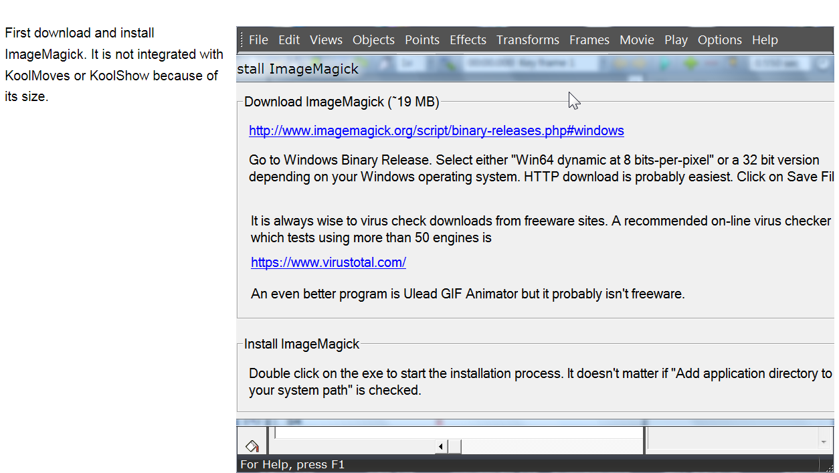Click the 'stall ImageMagick' dialog title
839x473 pixels.
298,69
